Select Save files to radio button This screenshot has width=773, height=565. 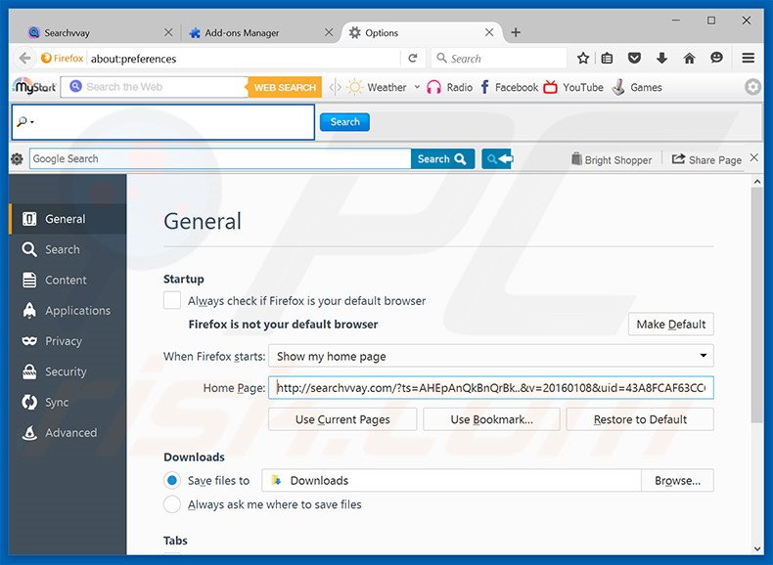coord(172,480)
